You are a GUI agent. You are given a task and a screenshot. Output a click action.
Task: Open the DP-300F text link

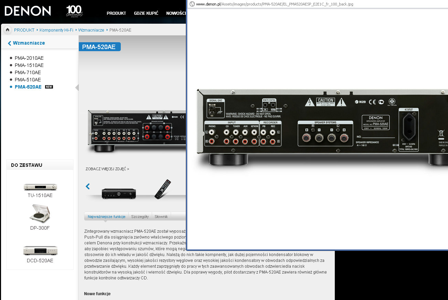(x=40, y=228)
